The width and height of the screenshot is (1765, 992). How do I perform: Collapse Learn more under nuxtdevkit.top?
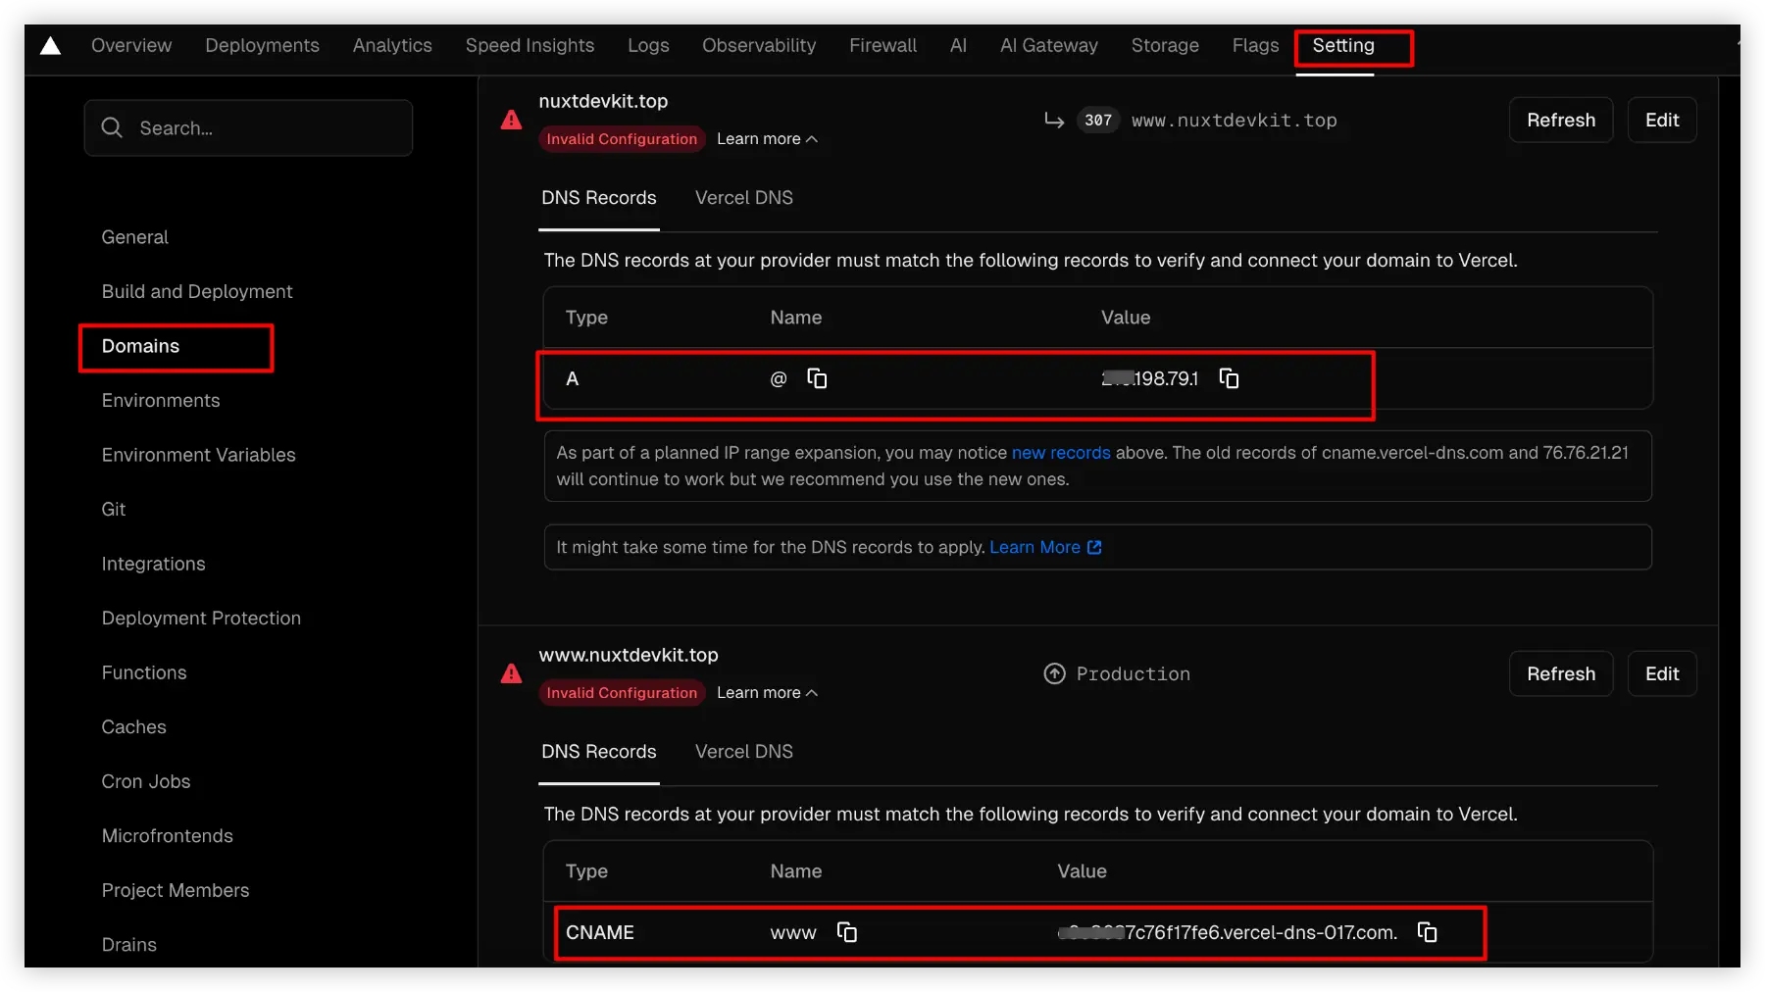tap(767, 139)
